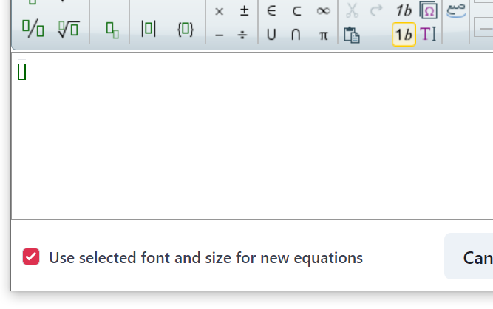Insert the multiplication sign
The height and width of the screenshot is (309, 493).
219,11
